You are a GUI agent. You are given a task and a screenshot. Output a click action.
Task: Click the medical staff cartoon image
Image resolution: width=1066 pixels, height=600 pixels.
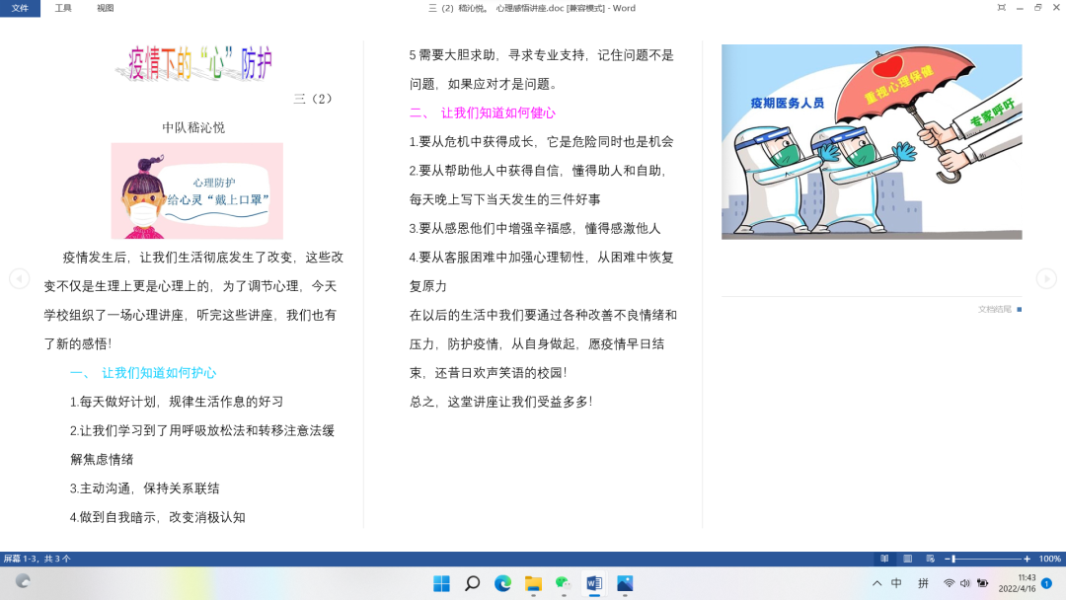[x=872, y=141]
